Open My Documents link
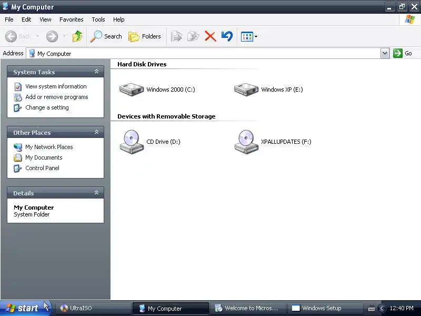This screenshot has width=421, height=316. (44, 157)
